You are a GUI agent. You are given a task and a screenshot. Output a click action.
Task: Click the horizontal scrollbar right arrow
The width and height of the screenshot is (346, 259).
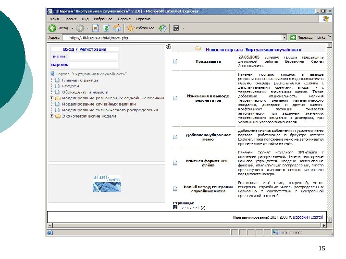point(324,225)
